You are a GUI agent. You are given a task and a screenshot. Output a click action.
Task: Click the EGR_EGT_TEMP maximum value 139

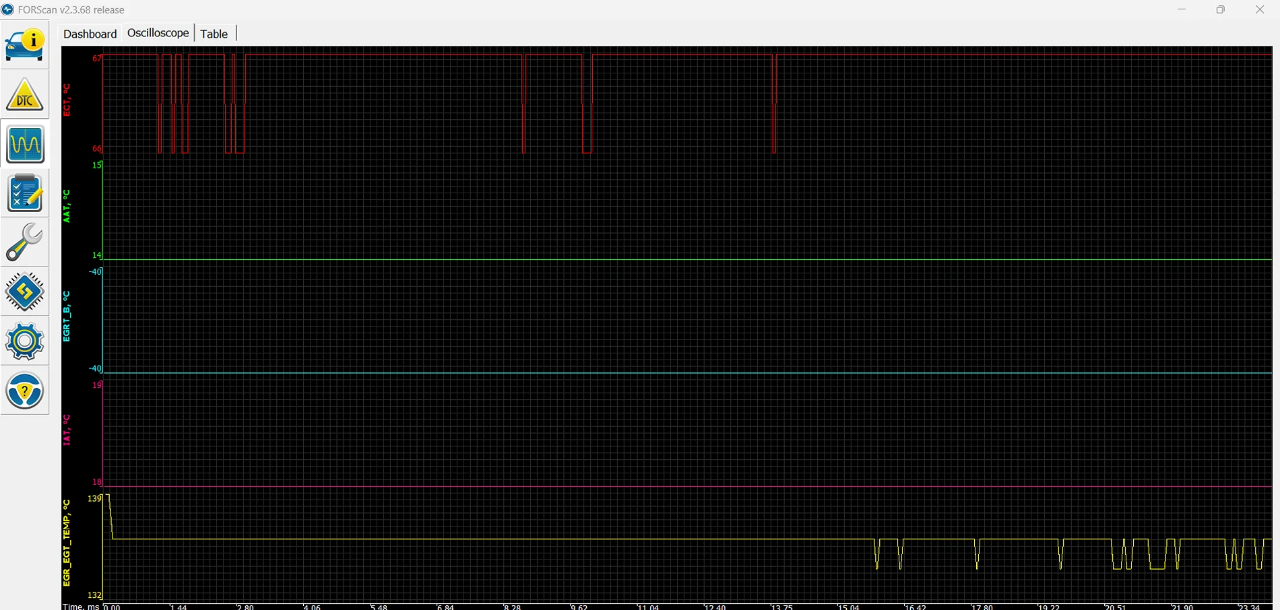click(x=95, y=498)
